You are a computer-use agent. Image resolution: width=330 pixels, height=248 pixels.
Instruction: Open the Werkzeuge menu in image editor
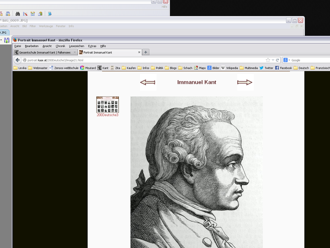point(46,26)
